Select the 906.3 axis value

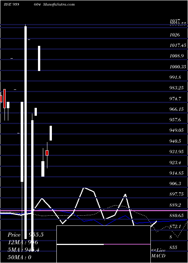pyautogui.click(x=175, y=184)
